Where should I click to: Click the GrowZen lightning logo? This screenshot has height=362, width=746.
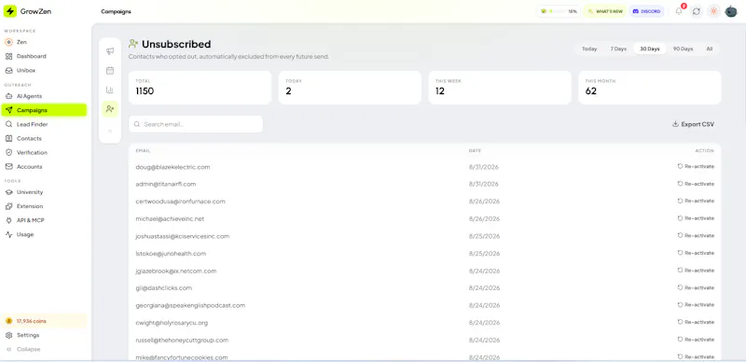click(10, 11)
